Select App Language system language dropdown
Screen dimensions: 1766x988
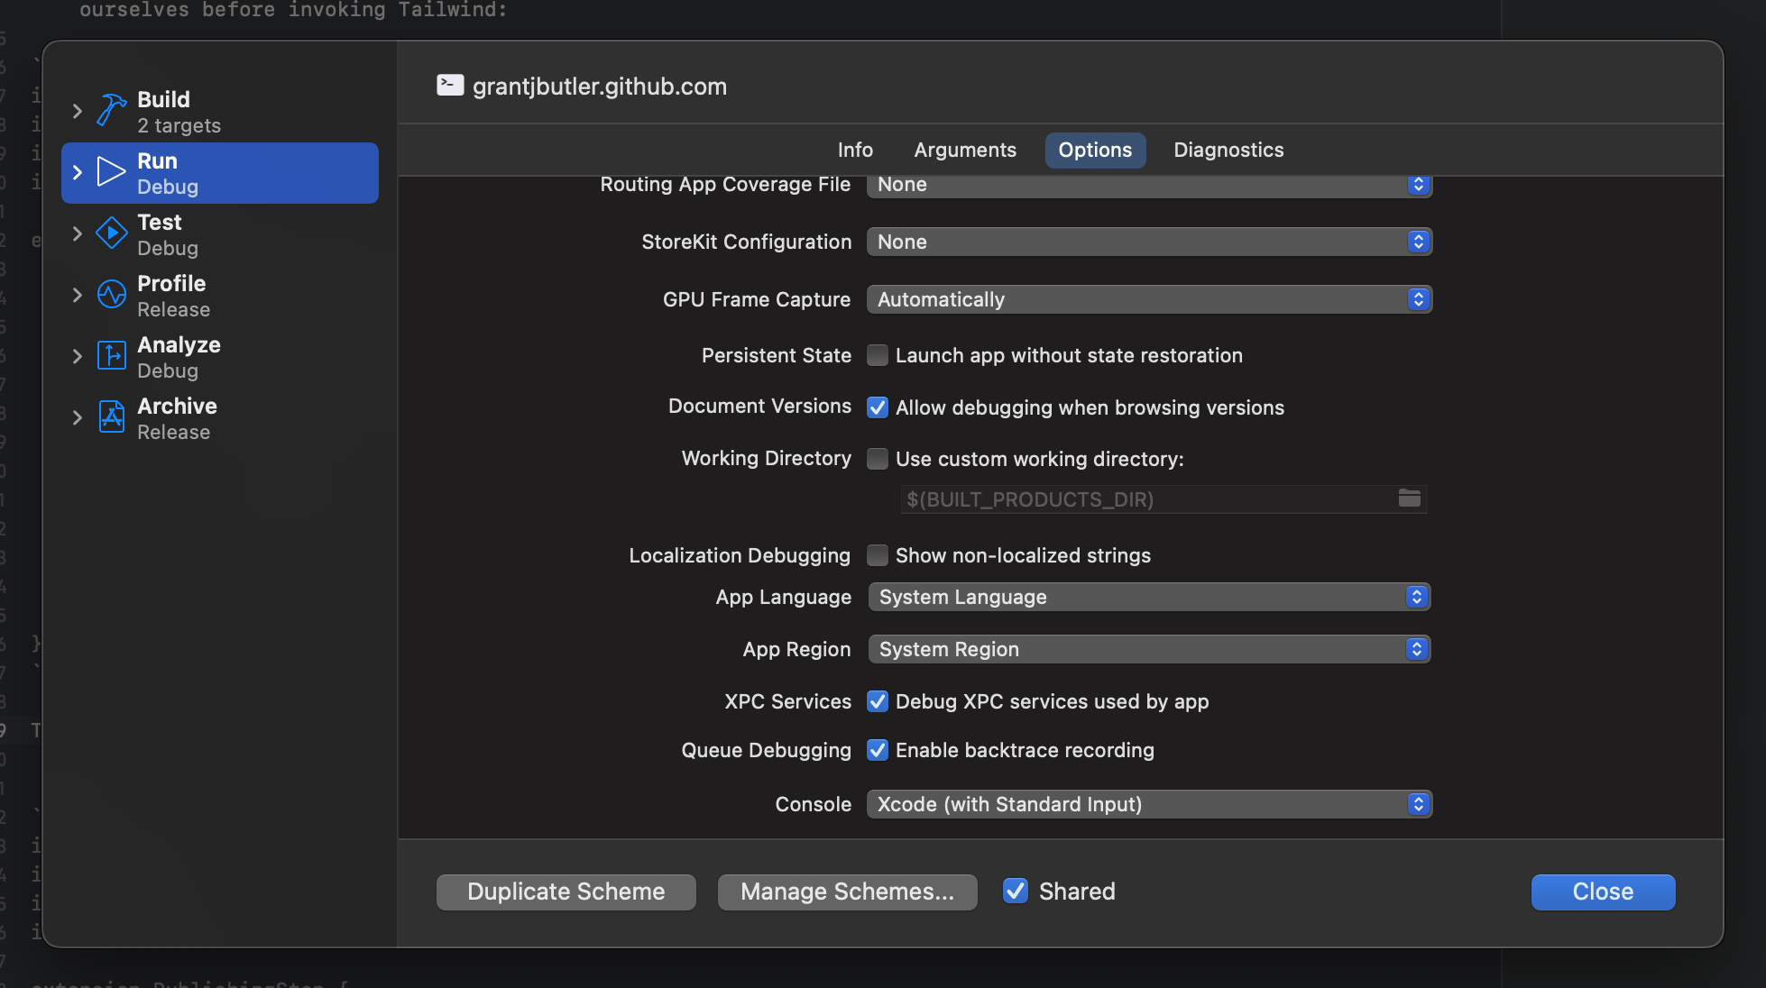[1147, 597]
